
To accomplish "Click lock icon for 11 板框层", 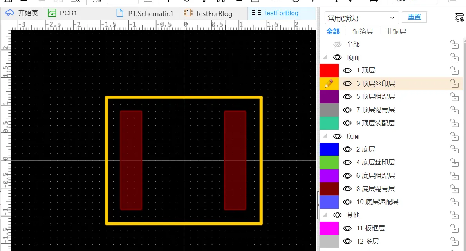I will pos(454,228).
